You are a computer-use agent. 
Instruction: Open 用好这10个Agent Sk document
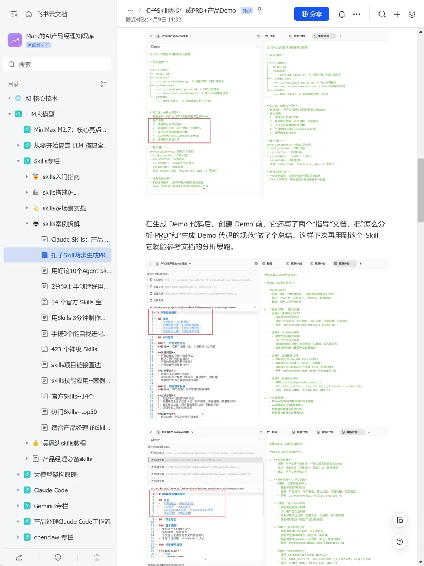(x=81, y=271)
